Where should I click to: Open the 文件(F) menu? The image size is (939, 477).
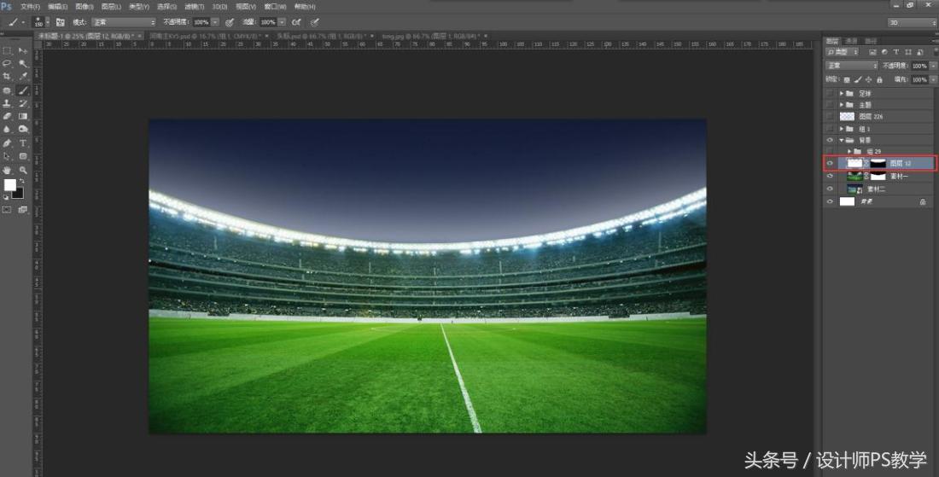coord(30,7)
